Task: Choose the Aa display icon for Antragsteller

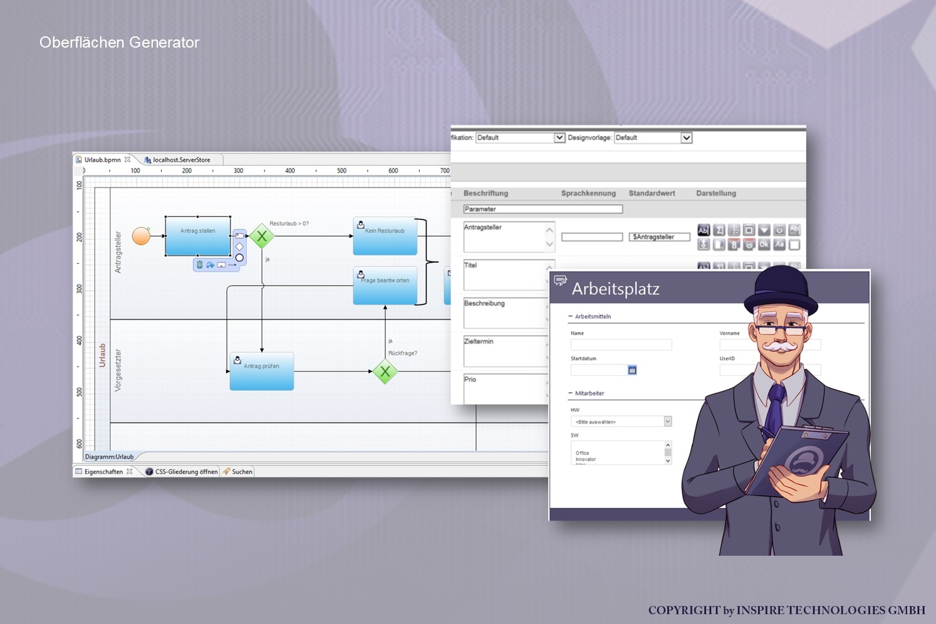Action: point(779,244)
